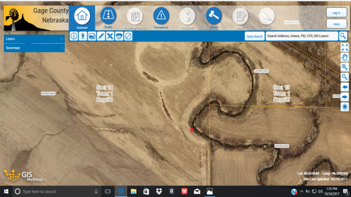
Task: Toggle the pan hand tool
Action: coord(344,57)
